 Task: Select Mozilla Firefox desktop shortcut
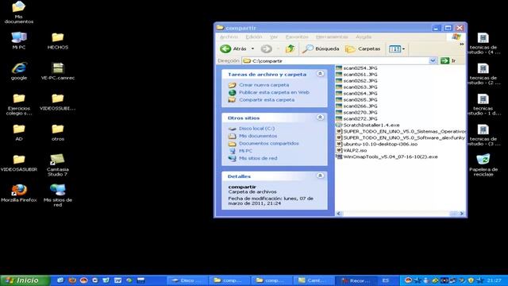(x=19, y=193)
